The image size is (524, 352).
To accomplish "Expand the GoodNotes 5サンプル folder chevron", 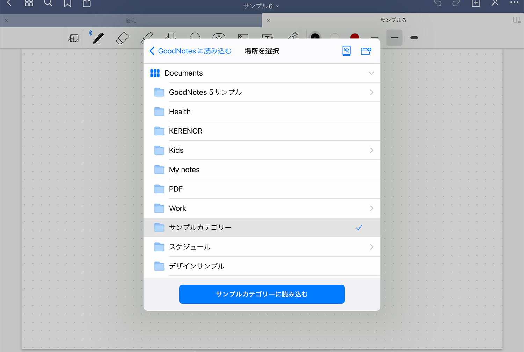I will pyautogui.click(x=372, y=92).
